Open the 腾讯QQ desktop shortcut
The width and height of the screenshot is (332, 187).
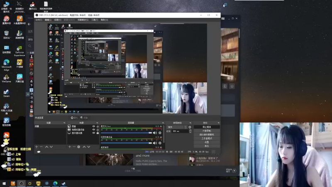33,5
